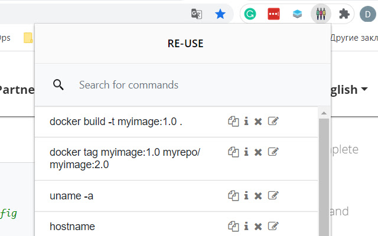Show info for uname -a command
Screen dimensions: 378x236
point(246,195)
